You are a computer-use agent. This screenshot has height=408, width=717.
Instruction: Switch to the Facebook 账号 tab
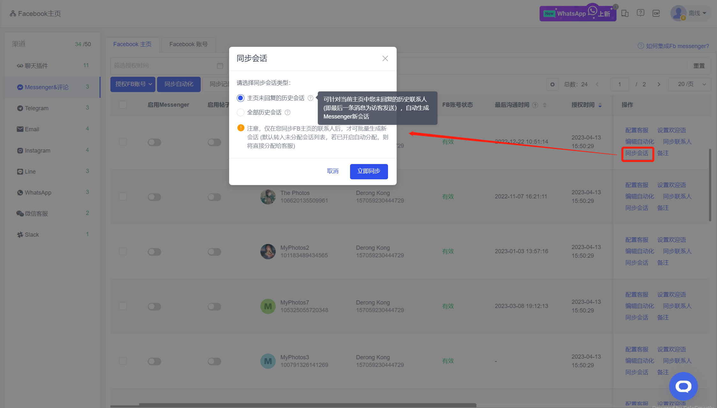click(188, 44)
